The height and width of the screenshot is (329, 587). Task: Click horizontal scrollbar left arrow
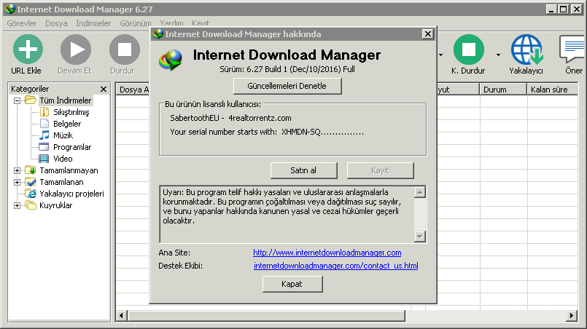pyautogui.click(x=121, y=316)
